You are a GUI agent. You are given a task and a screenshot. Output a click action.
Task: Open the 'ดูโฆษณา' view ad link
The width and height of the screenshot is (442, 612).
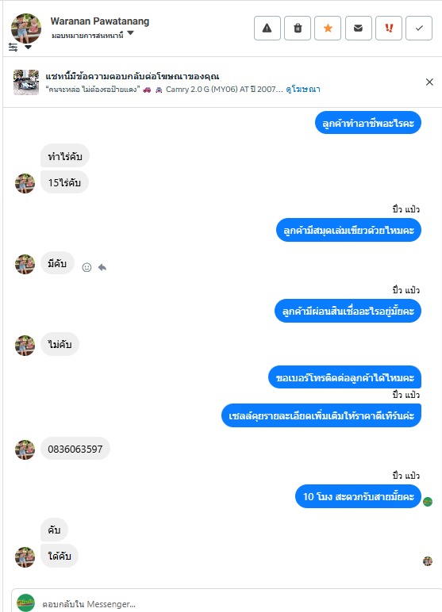pos(303,90)
